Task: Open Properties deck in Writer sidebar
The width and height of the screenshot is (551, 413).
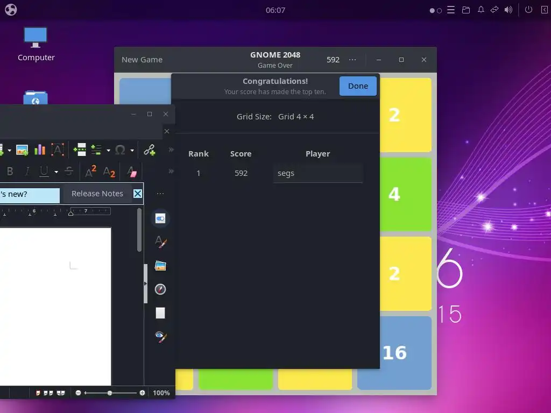Action: [x=160, y=218]
